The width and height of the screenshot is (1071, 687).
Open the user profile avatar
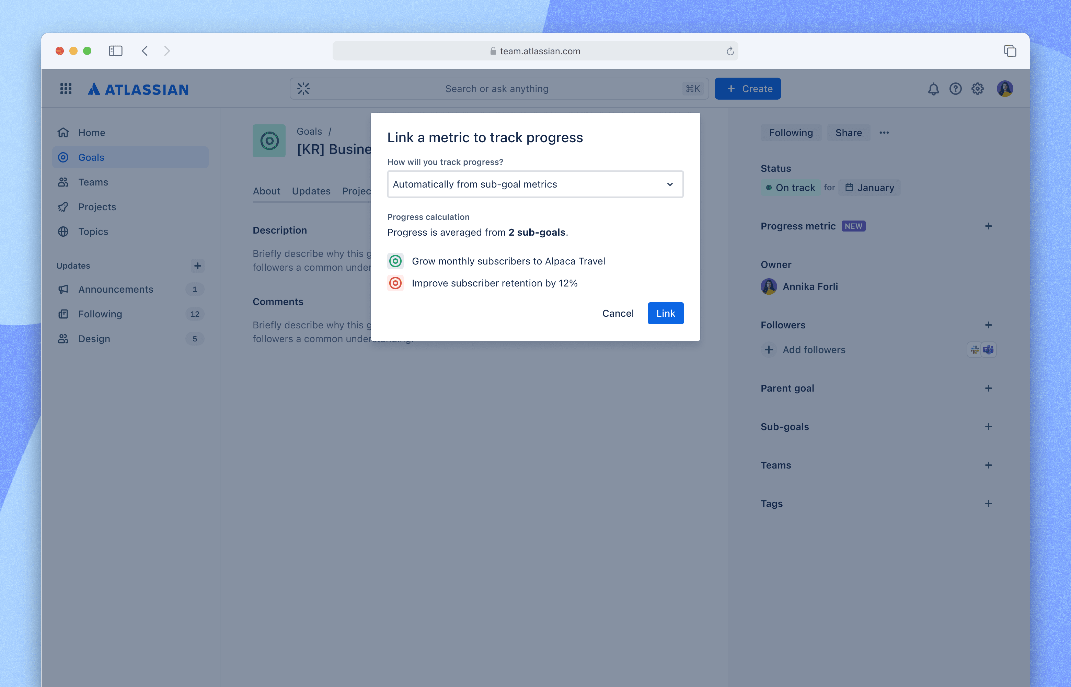click(x=1005, y=89)
